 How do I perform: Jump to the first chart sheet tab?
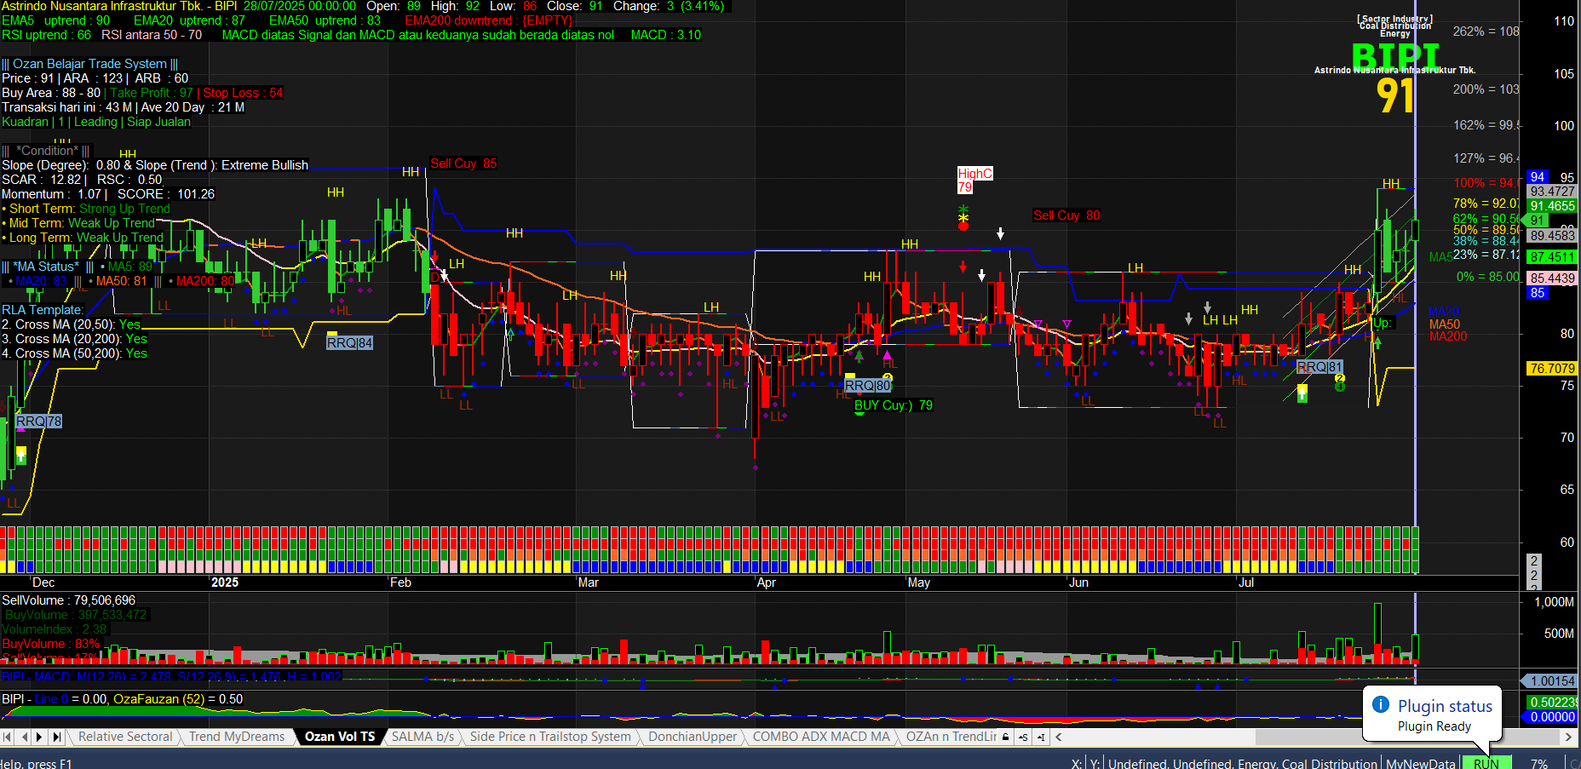click(8, 737)
